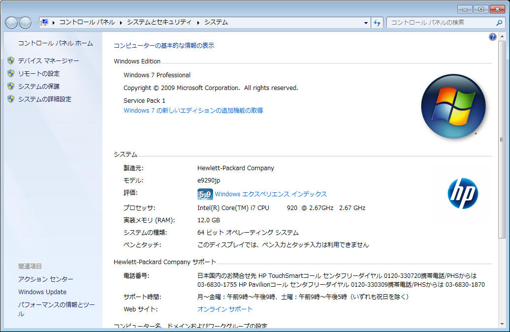
Task: Click the shield icon beside システムの保護
Action: point(11,86)
